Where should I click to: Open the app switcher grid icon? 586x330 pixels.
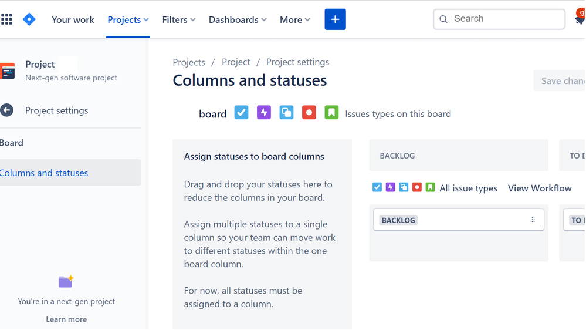tap(6, 19)
